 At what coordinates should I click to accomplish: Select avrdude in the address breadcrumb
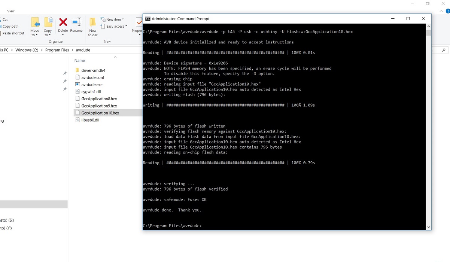[x=83, y=50]
